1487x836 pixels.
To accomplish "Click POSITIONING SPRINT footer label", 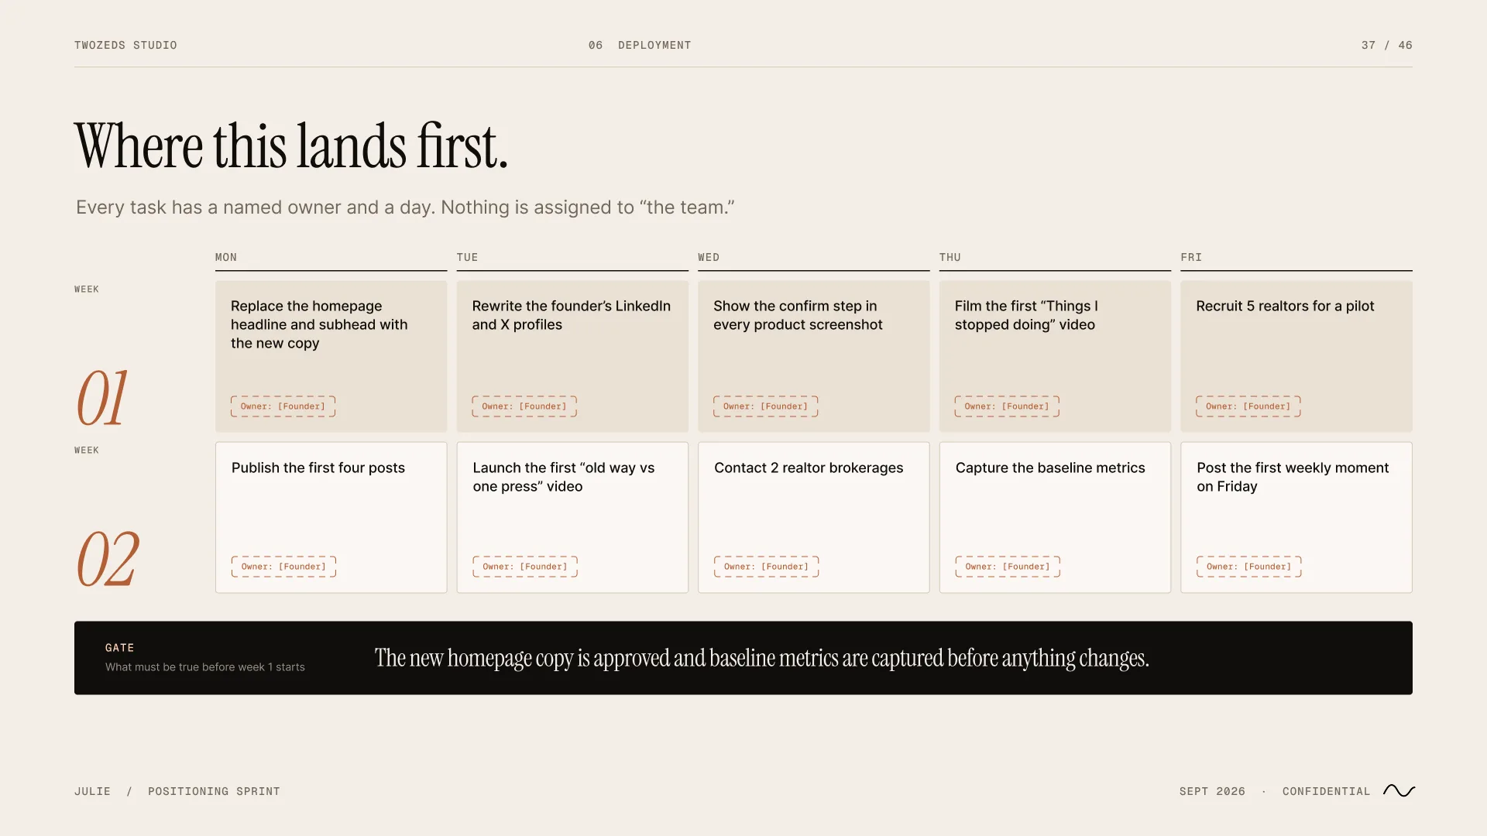I will [214, 791].
